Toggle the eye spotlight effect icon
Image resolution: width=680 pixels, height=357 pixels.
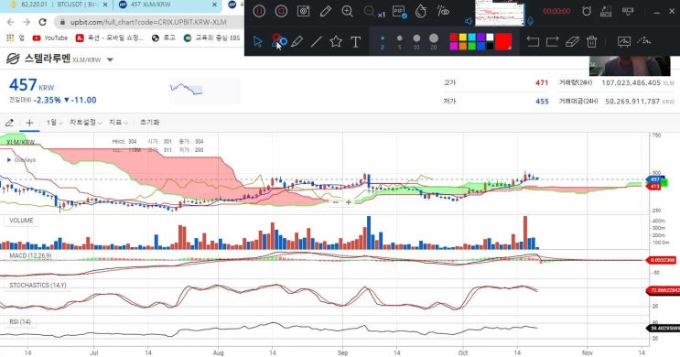click(x=443, y=11)
